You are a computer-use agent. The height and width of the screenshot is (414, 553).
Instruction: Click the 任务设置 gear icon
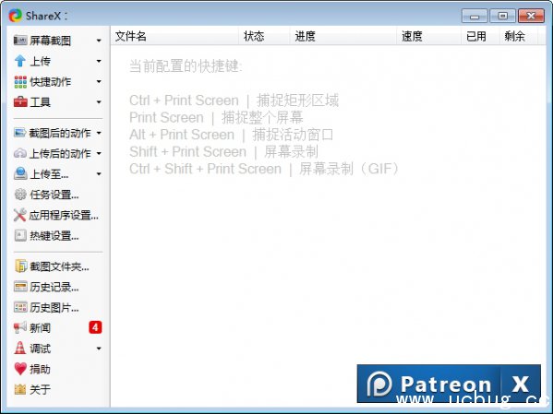click(x=20, y=195)
